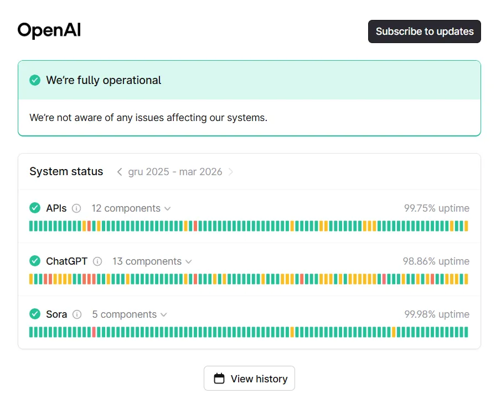Click the Sora uptime status bar
The width and height of the screenshot is (496, 405).
click(249, 332)
